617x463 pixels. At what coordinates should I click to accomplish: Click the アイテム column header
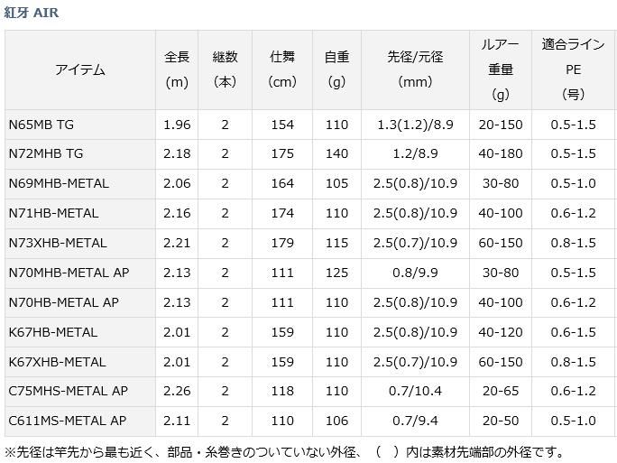pos(80,69)
